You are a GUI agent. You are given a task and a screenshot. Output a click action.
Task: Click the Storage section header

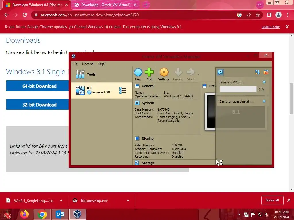pyautogui.click(x=148, y=163)
